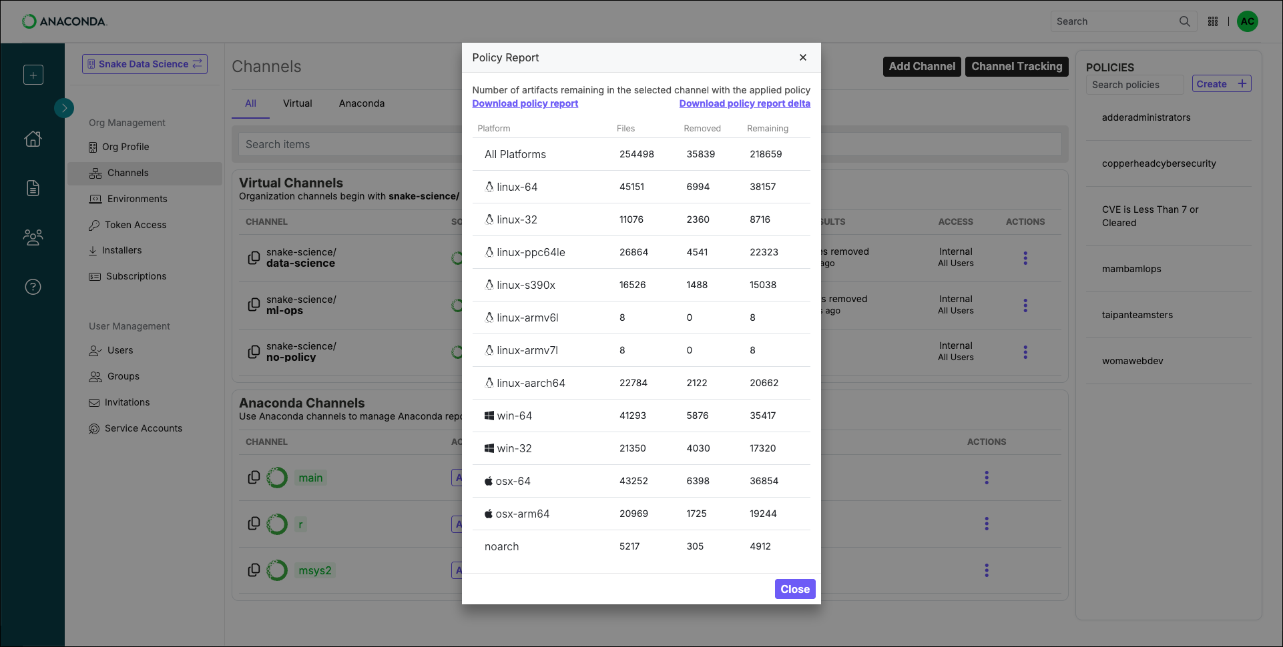Copy the msys2 channel name icon
The width and height of the screenshot is (1283, 647).
(254, 570)
